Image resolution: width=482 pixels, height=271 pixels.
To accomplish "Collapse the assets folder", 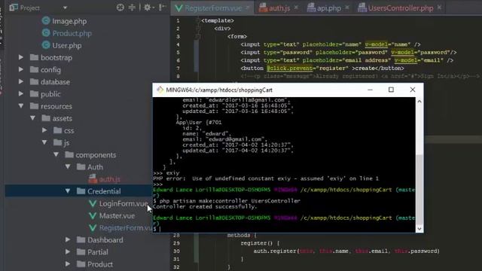I will 32,118.
